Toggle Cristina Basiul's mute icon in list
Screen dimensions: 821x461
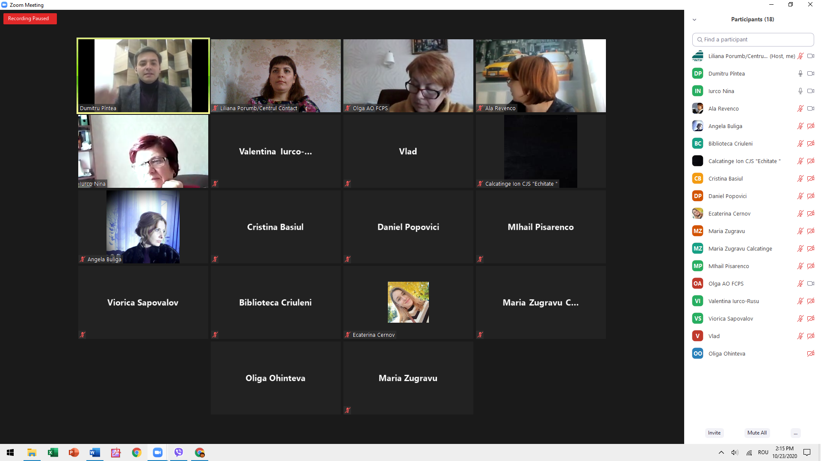800,178
